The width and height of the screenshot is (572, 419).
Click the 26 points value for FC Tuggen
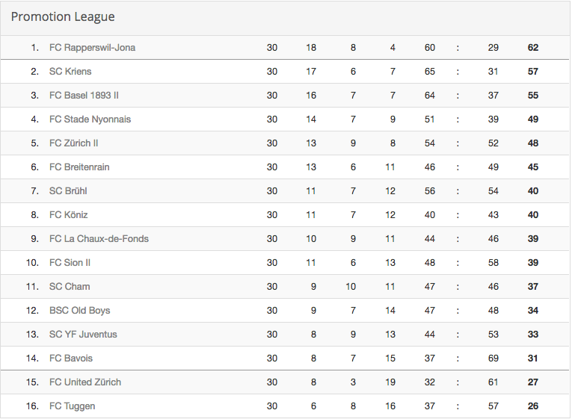[533, 406]
